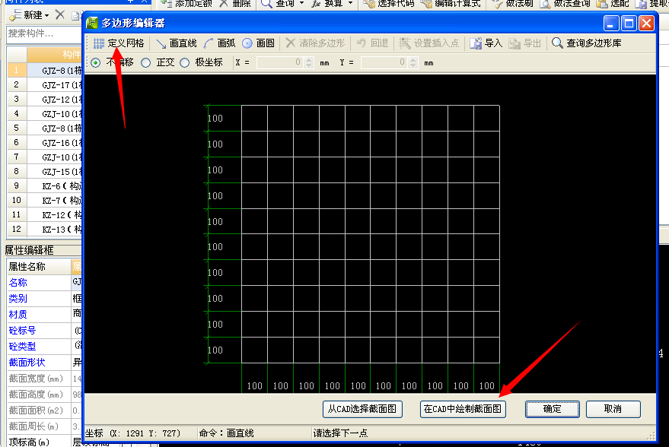Click 编辑计算式 in the background toolbar
The width and height of the screenshot is (669, 447).
pyautogui.click(x=451, y=3)
